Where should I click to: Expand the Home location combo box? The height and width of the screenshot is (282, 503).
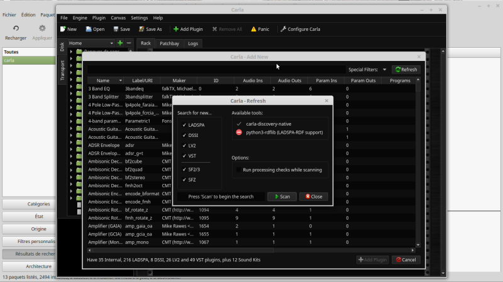(x=91, y=43)
